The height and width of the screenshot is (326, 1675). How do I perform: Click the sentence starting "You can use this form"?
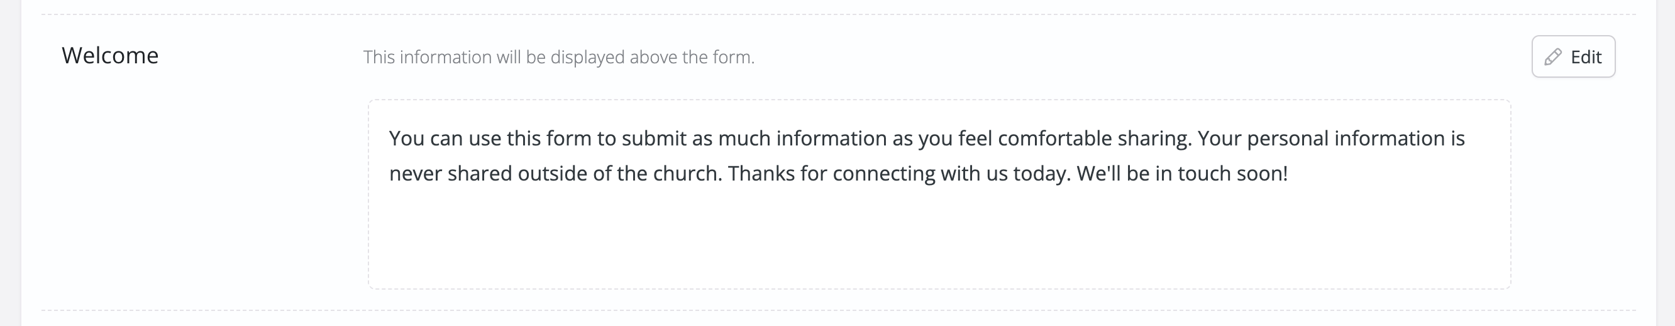click(x=790, y=139)
